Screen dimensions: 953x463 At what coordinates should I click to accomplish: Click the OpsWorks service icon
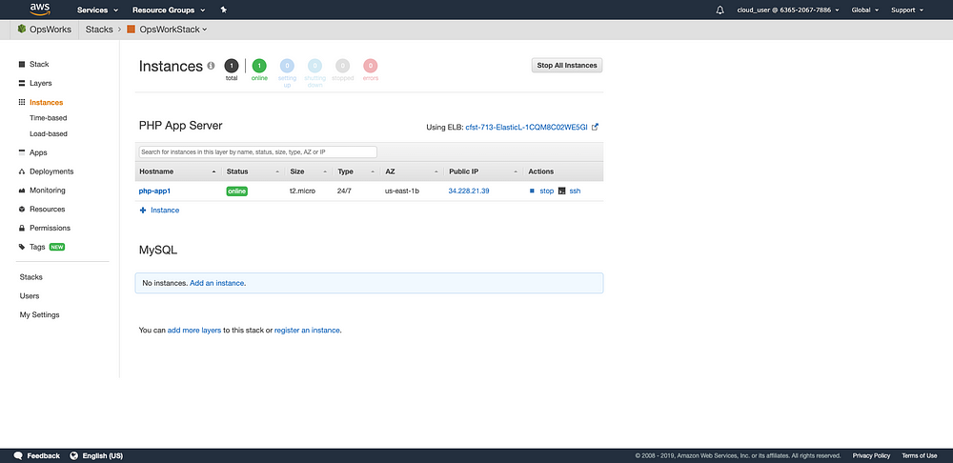(22, 30)
